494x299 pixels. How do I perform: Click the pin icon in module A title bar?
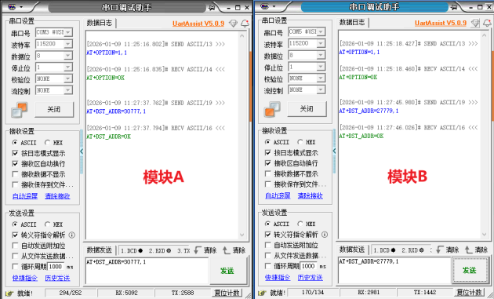[x=212, y=8]
